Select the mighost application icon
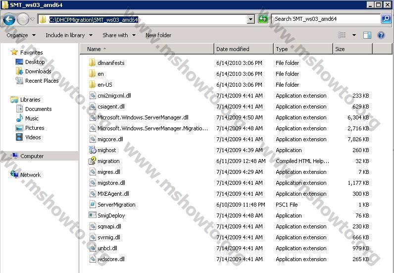 click(x=93, y=150)
